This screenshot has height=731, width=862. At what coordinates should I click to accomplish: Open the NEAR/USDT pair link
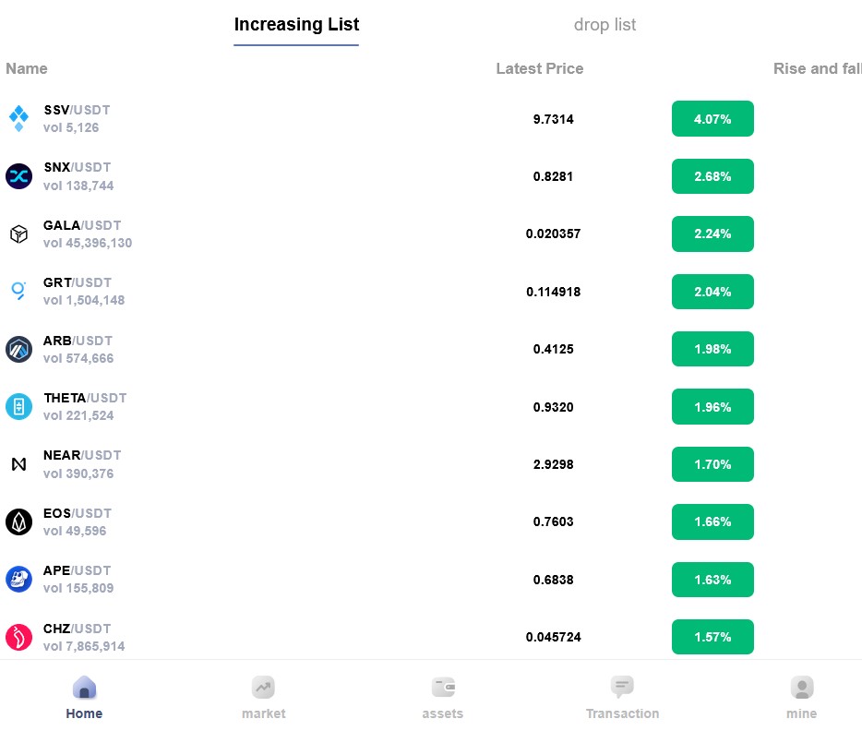82,455
